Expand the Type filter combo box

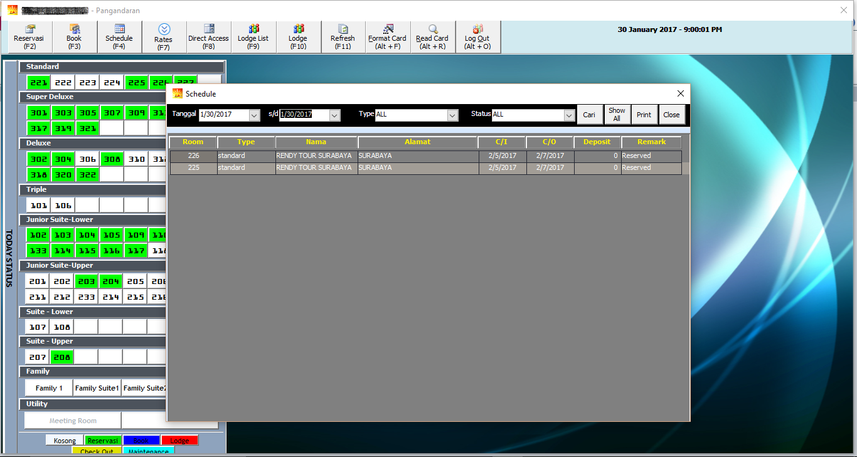tap(452, 115)
